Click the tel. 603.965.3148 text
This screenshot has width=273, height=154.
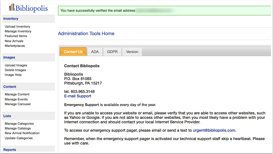point(79,92)
